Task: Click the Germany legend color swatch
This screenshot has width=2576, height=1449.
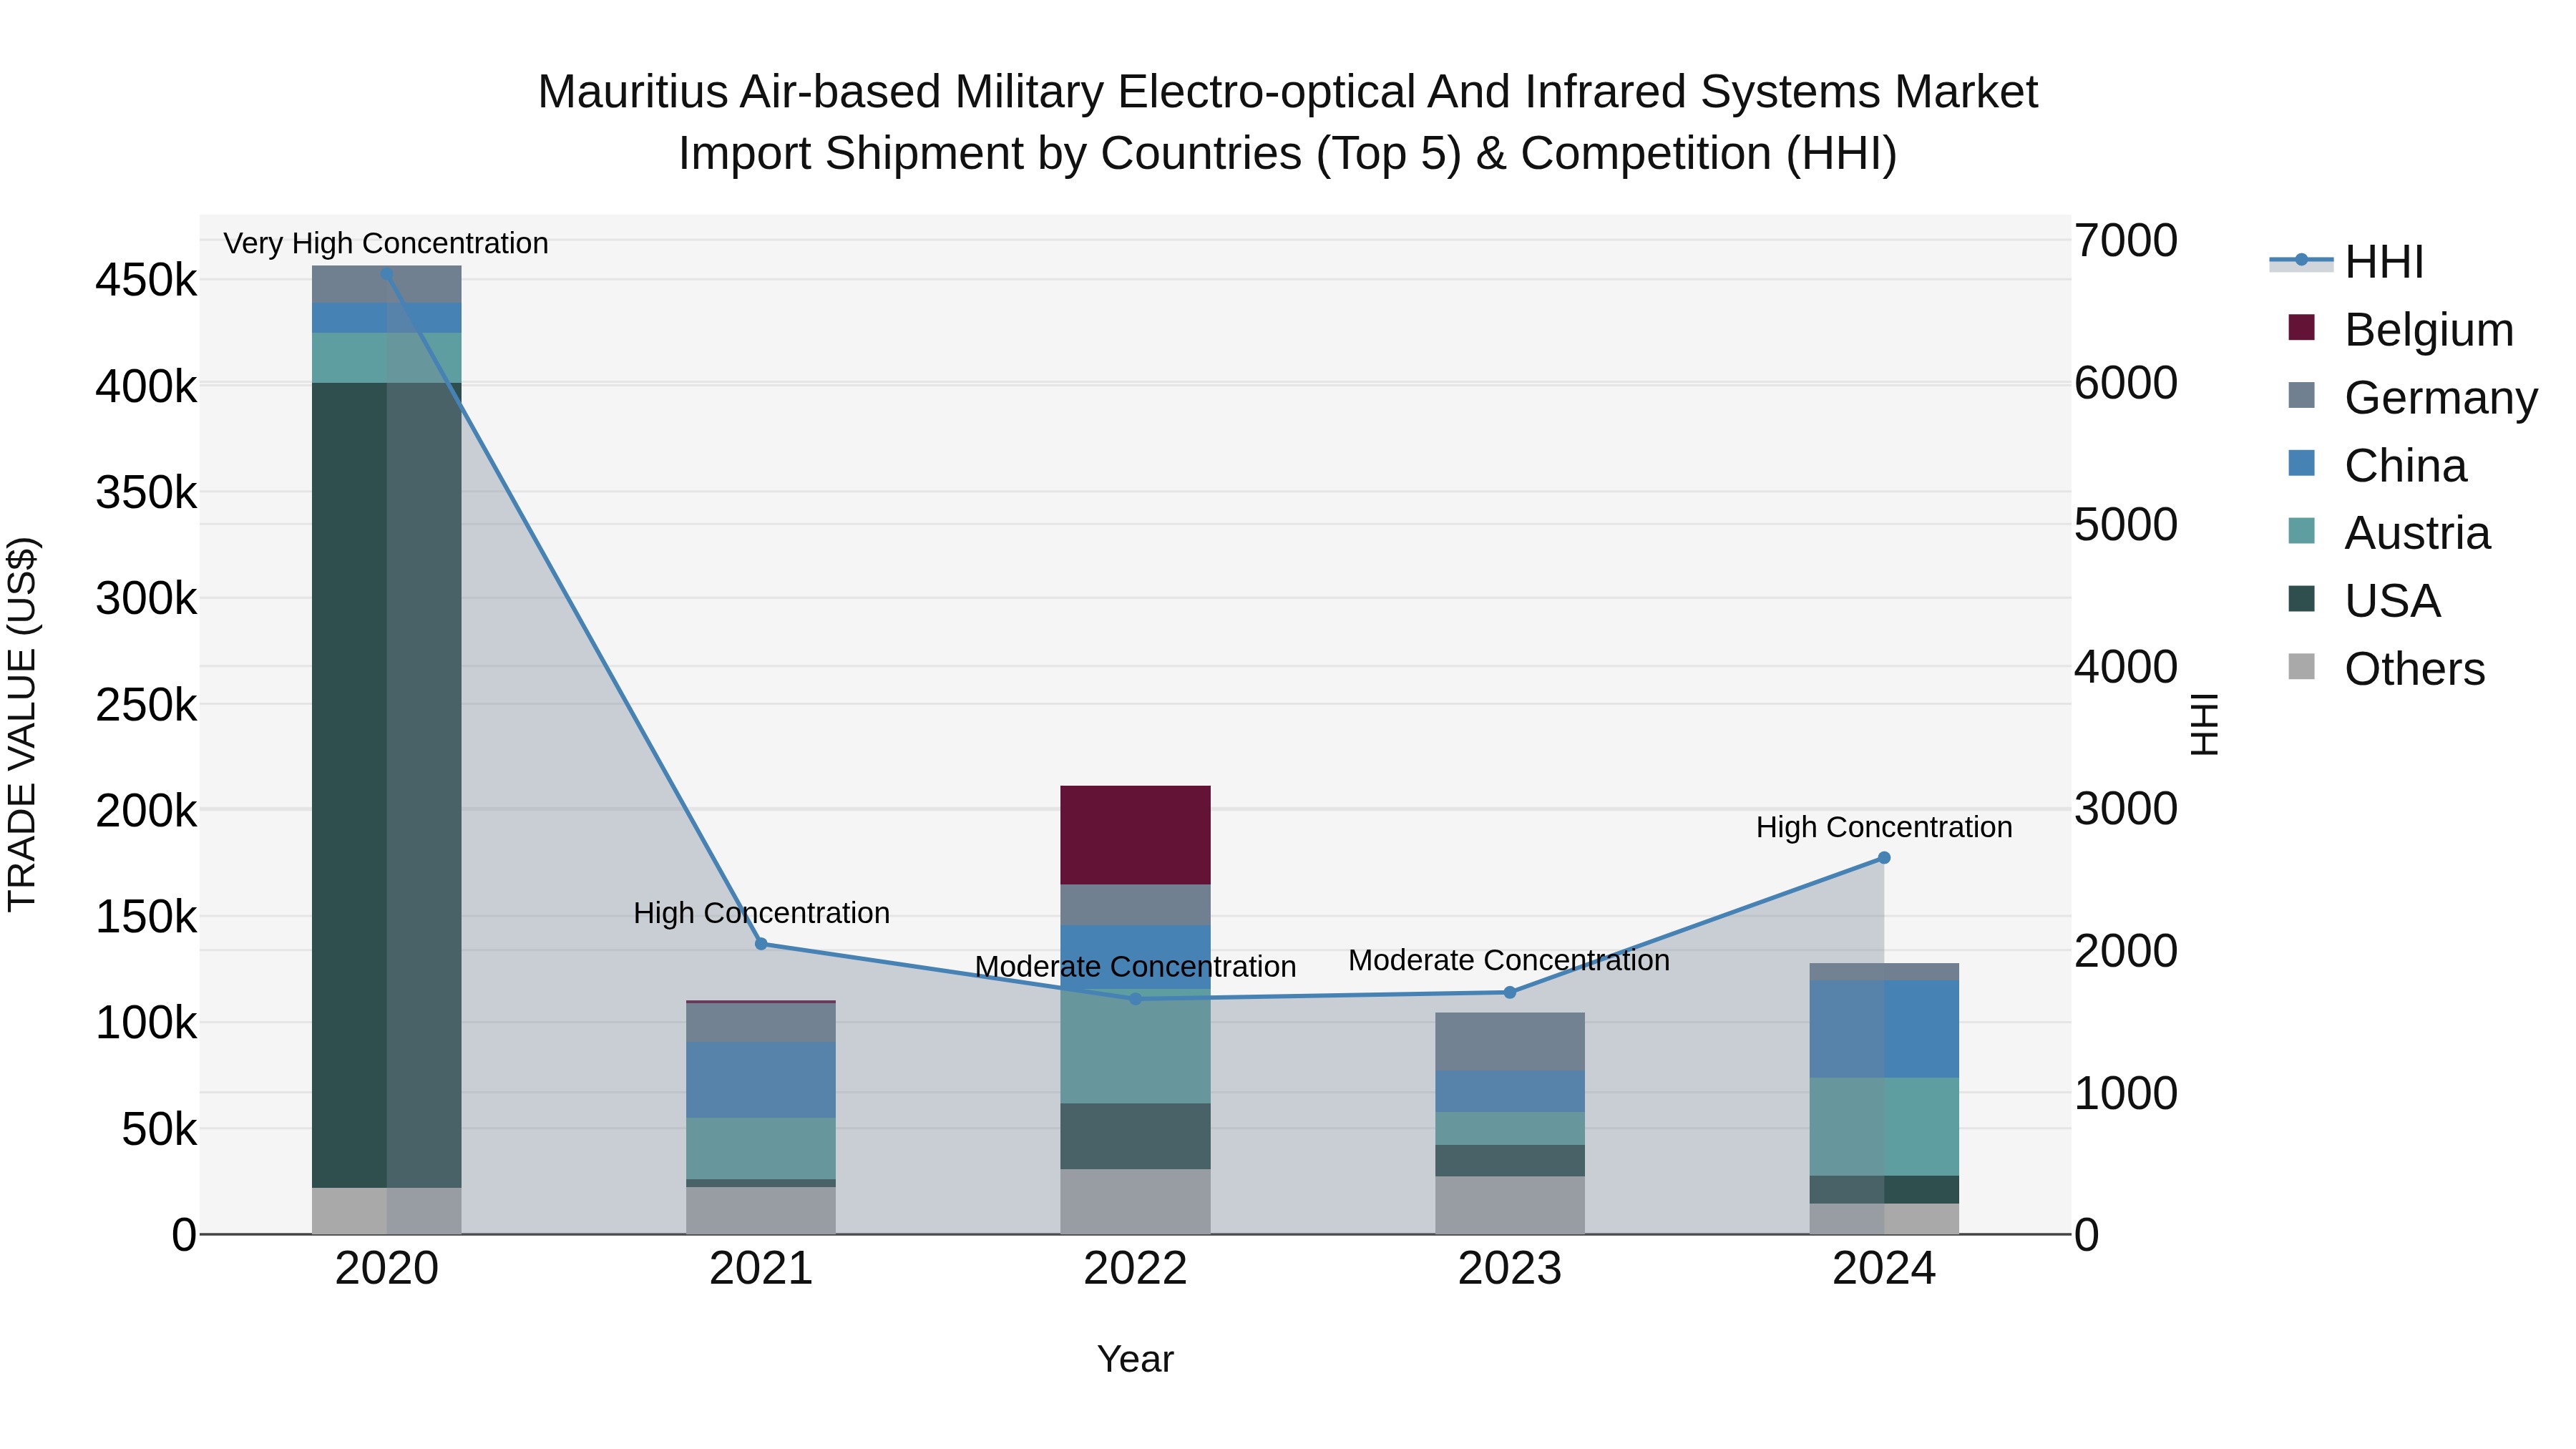Action: click(x=2301, y=395)
